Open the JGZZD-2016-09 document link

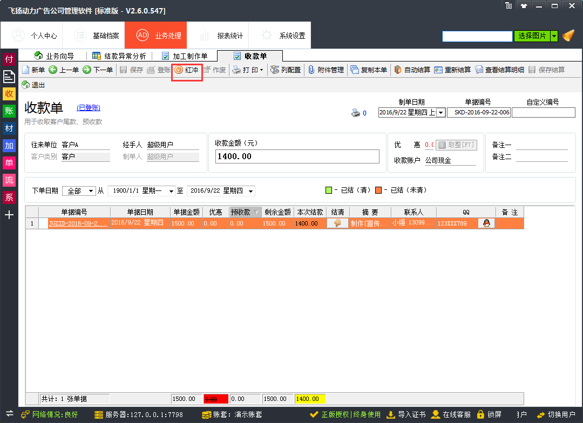[x=78, y=223]
